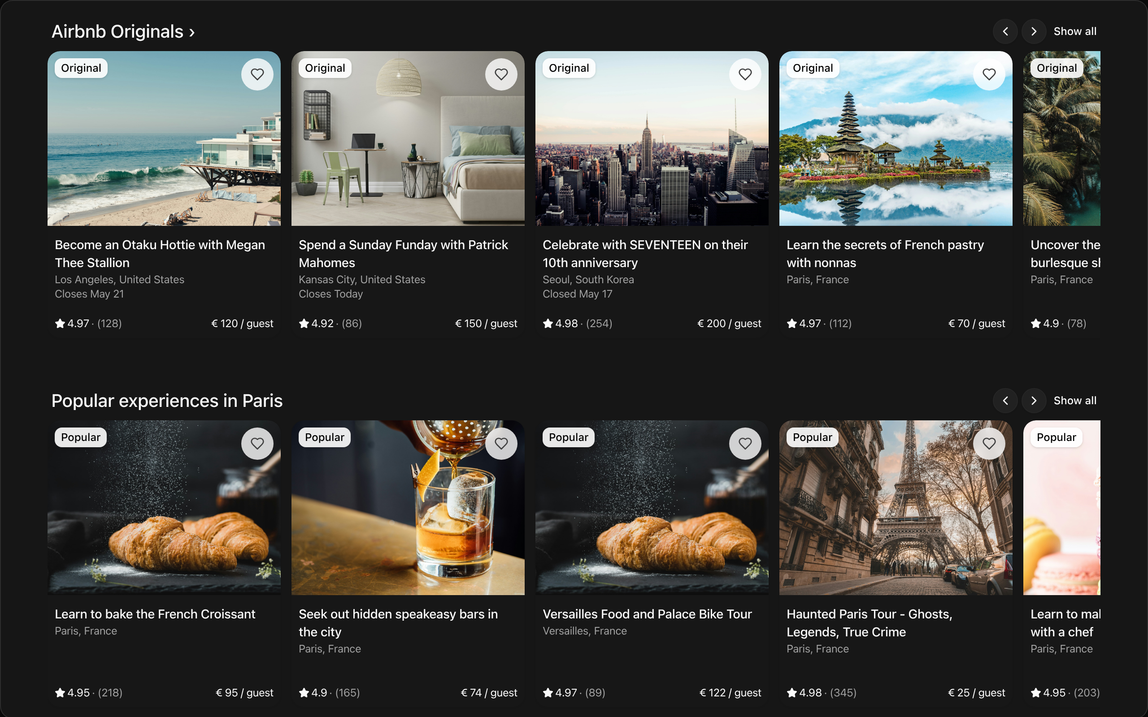Show all Popular experiences in Paris
This screenshot has height=717, width=1148.
point(1075,401)
